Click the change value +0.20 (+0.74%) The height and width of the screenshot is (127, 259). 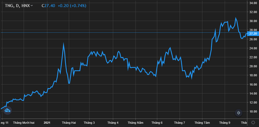click(72, 6)
